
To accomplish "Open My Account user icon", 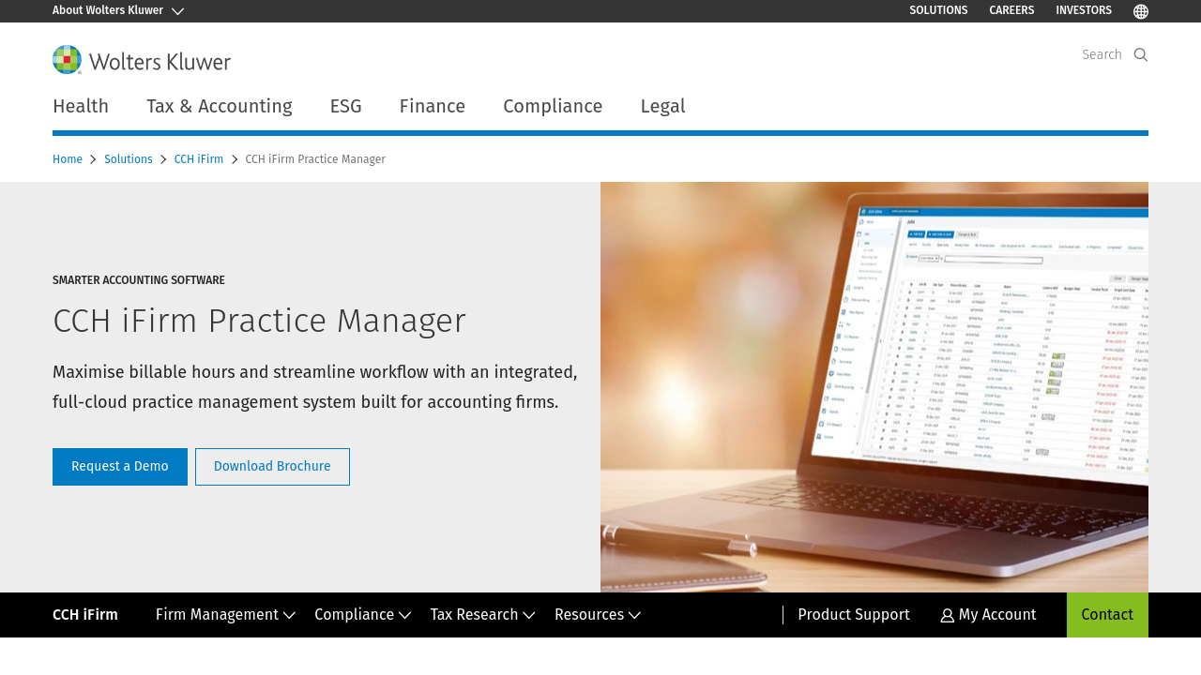I will tap(948, 616).
